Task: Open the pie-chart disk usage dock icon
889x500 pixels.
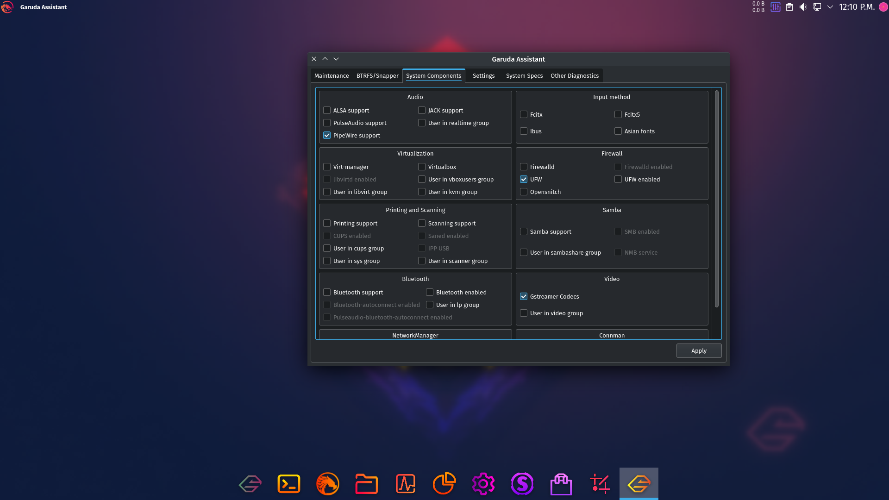Action: 444,484
